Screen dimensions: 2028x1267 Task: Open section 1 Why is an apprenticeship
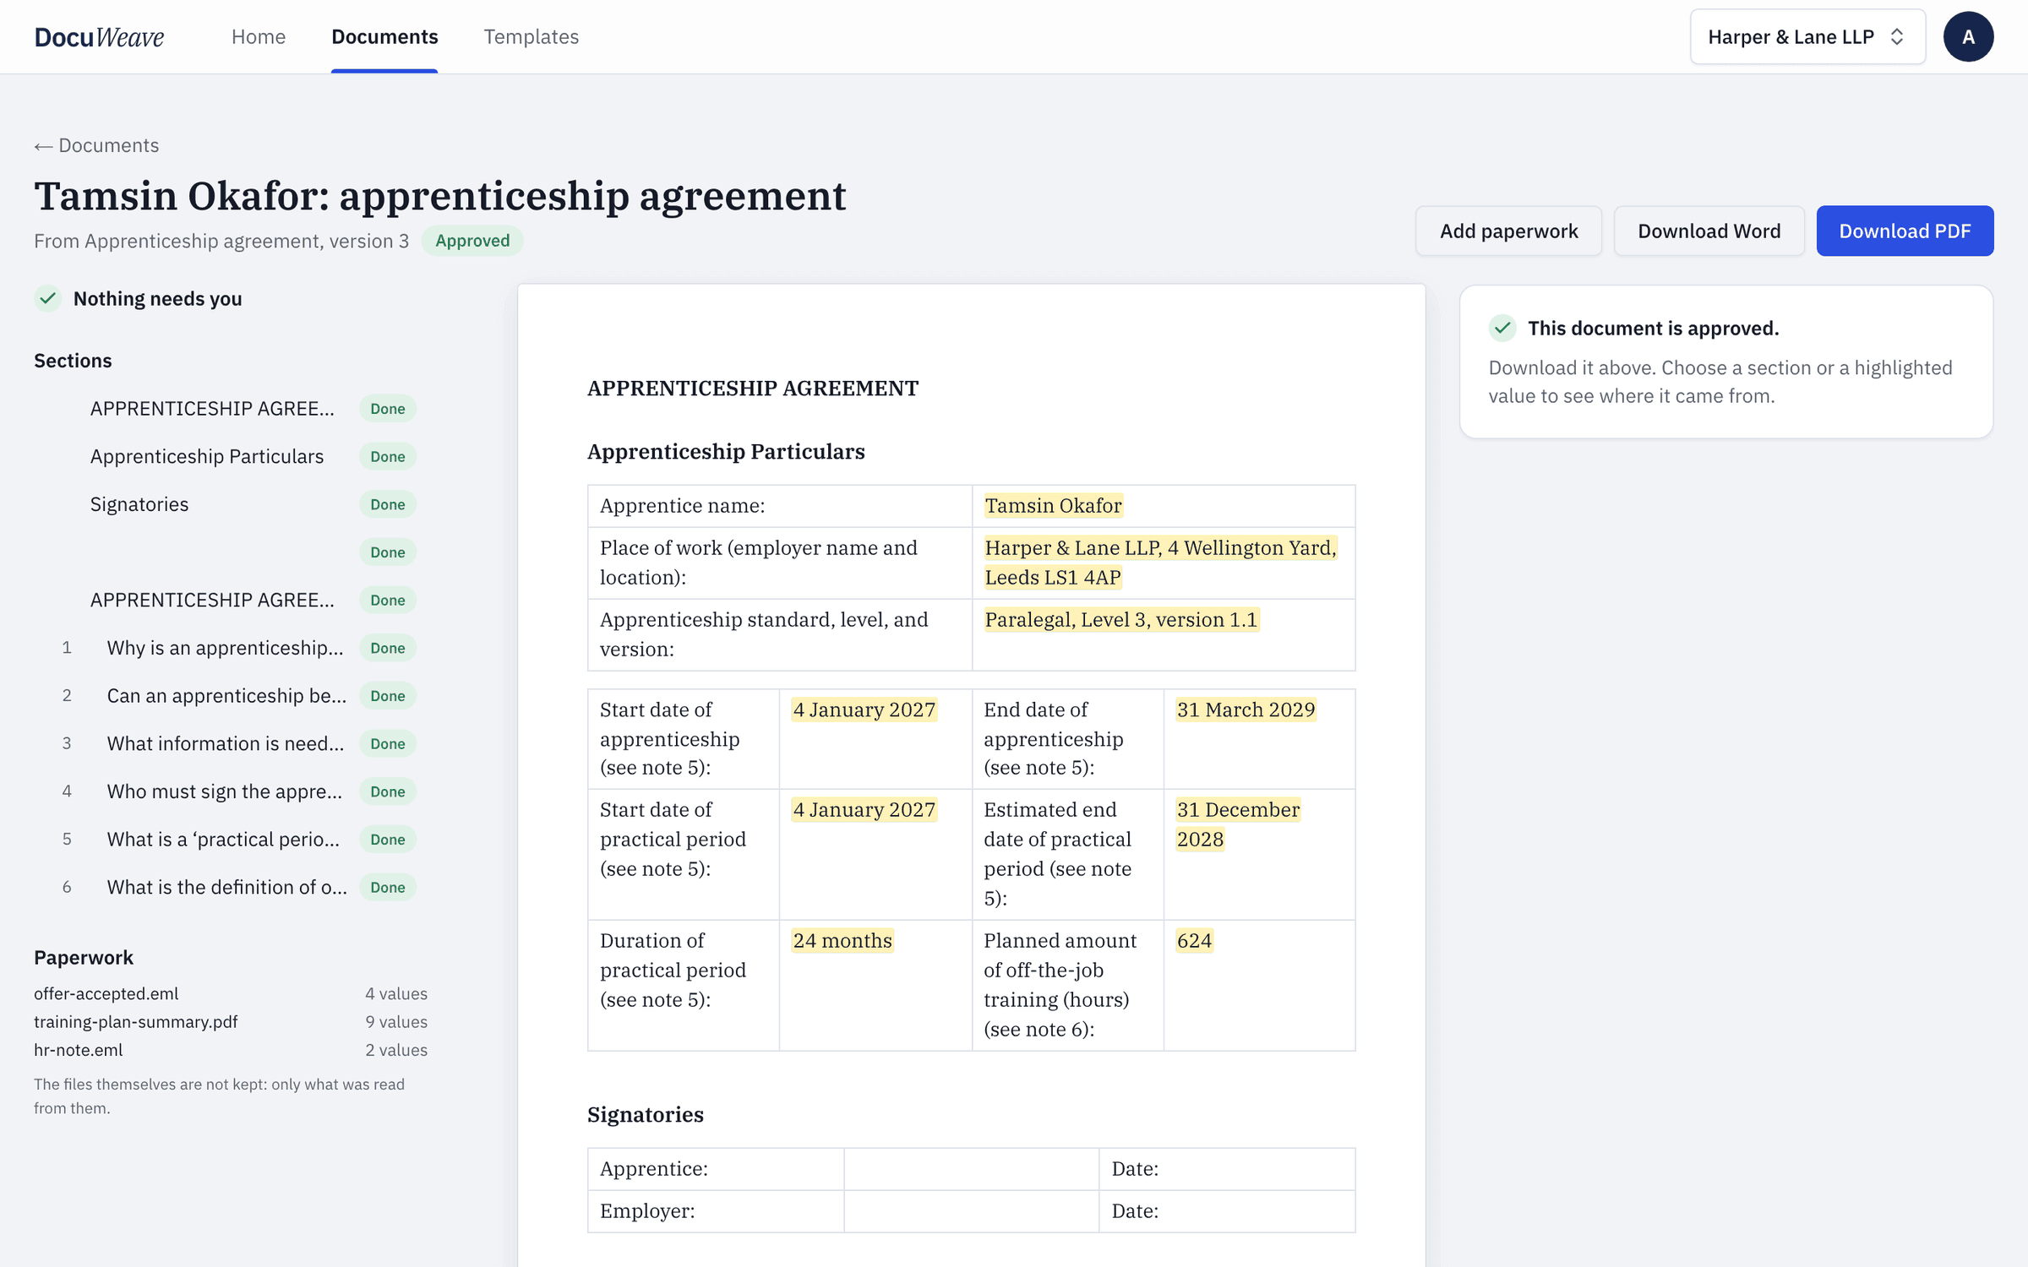pos(225,648)
